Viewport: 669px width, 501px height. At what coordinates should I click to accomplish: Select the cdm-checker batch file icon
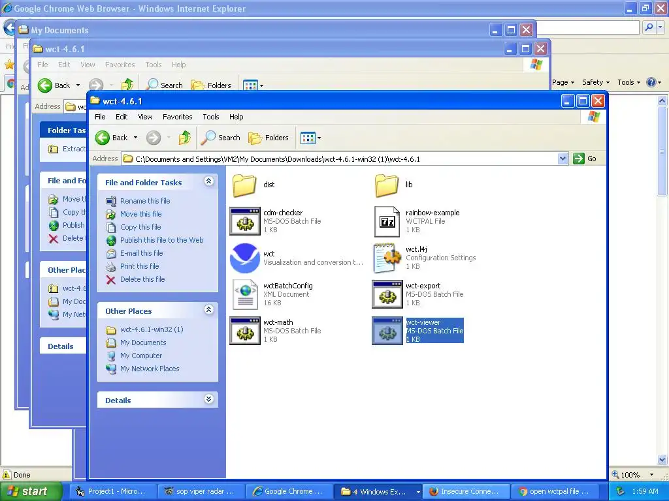[x=245, y=221]
